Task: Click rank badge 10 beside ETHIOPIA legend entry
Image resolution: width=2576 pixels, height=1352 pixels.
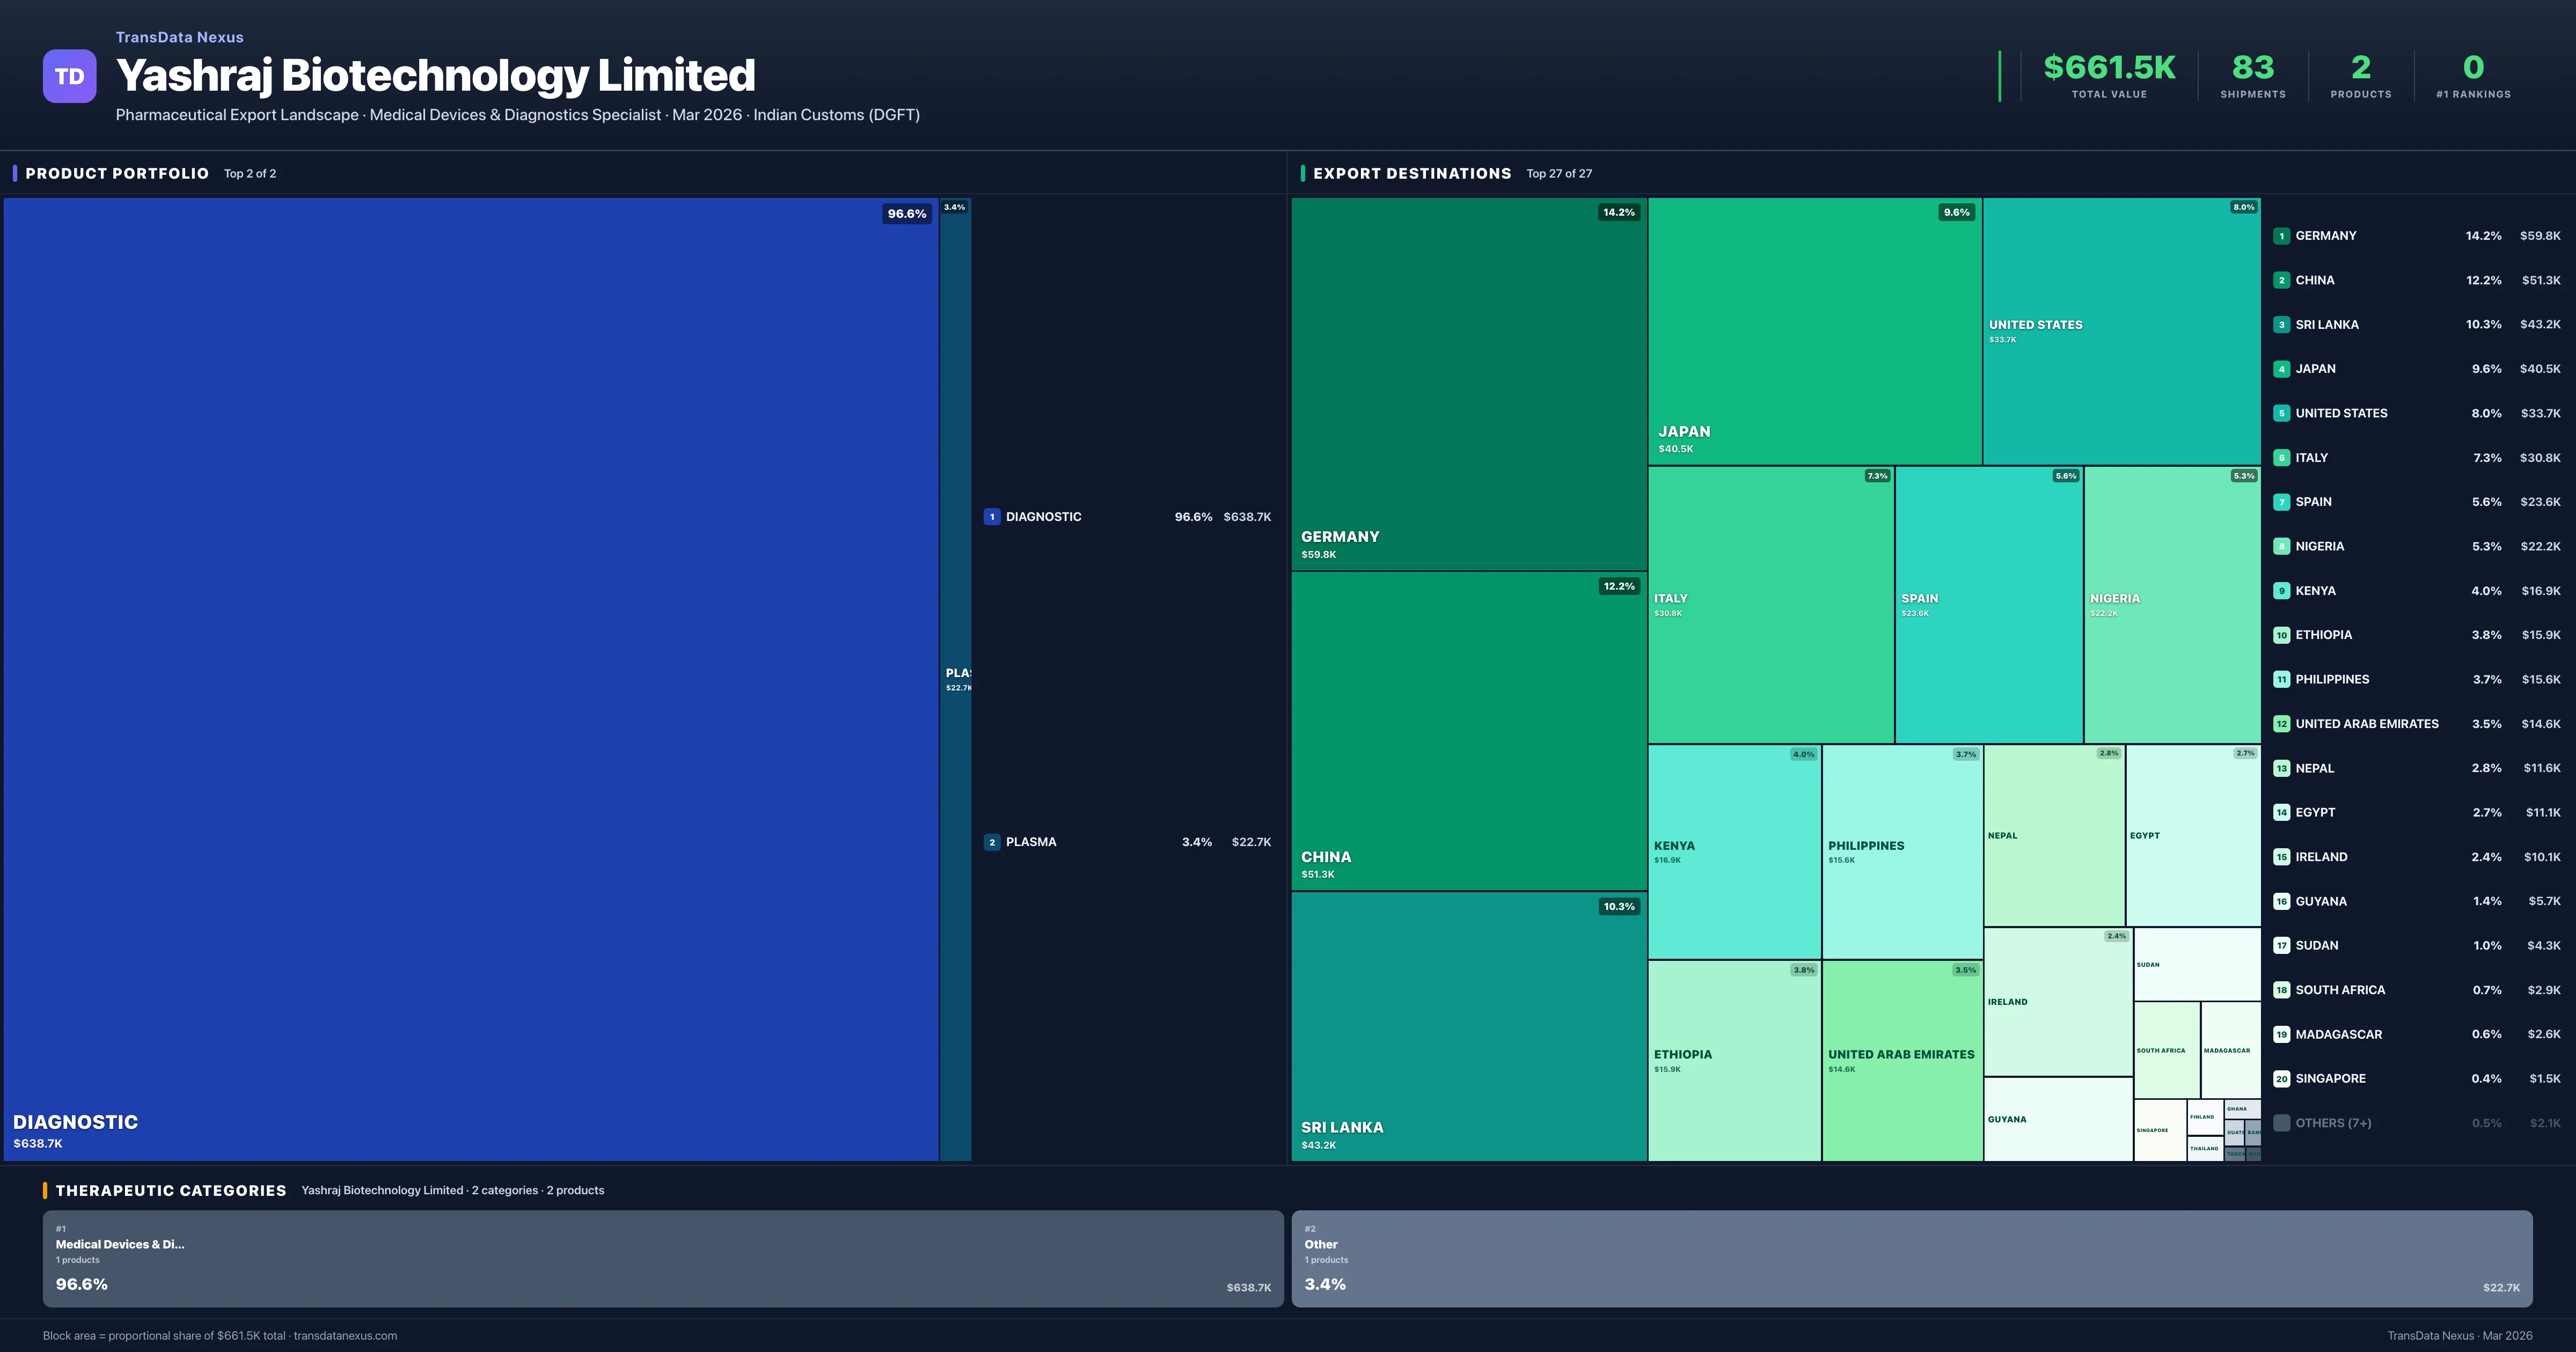Action: point(2281,634)
